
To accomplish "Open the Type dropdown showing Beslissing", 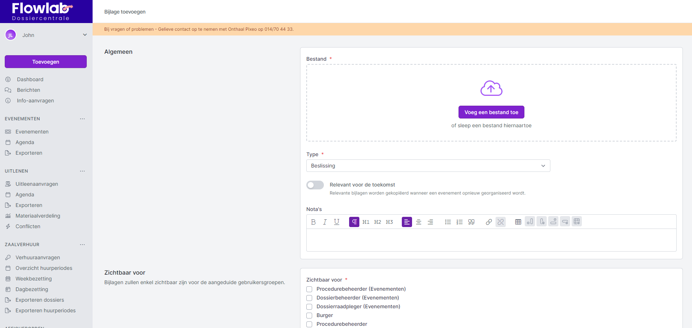I will click(428, 166).
